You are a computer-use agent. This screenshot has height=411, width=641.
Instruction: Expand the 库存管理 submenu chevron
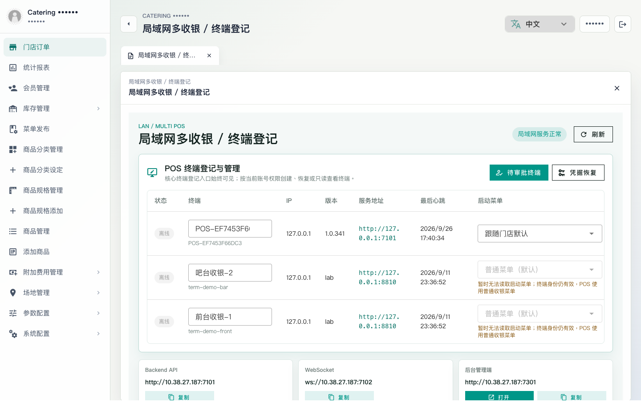coord(98,109)
